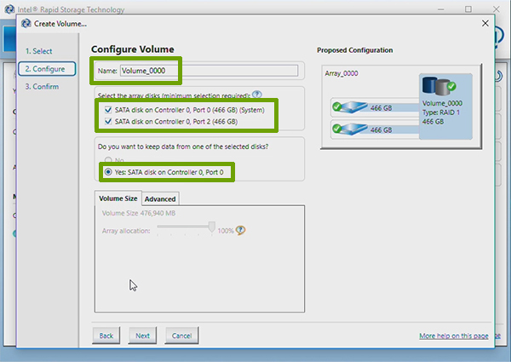Uncheck SATA disk on Port 0 (System)
This screenshot has width=511, height=362.
(x=108, y=110)
